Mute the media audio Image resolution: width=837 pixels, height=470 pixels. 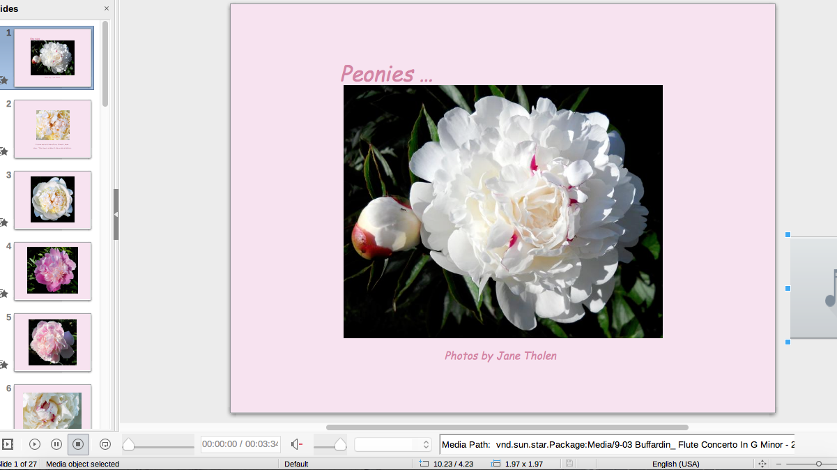tap(297, 444)
